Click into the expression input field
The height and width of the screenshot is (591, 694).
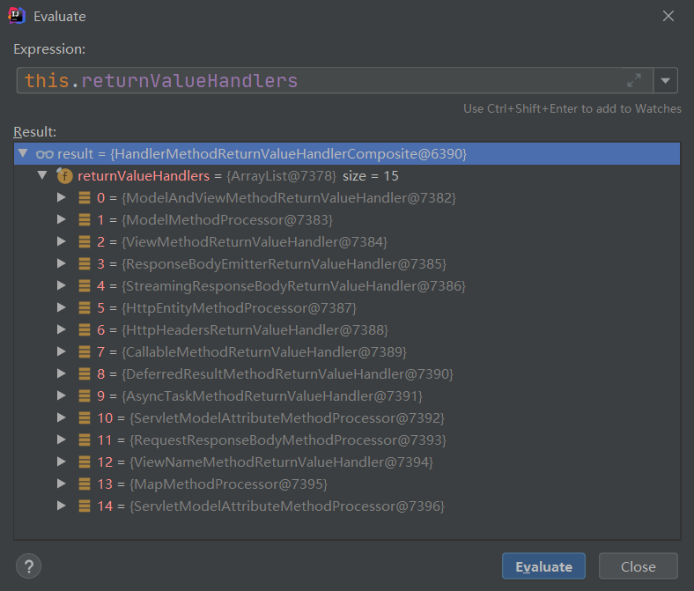coord(335,80)
